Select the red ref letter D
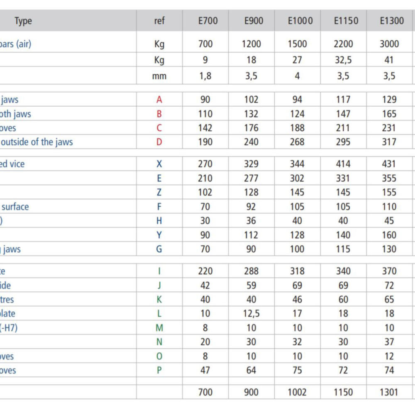The height and width of the screenshot is (415, 415). pyautogui.click(x=159, y=142)
